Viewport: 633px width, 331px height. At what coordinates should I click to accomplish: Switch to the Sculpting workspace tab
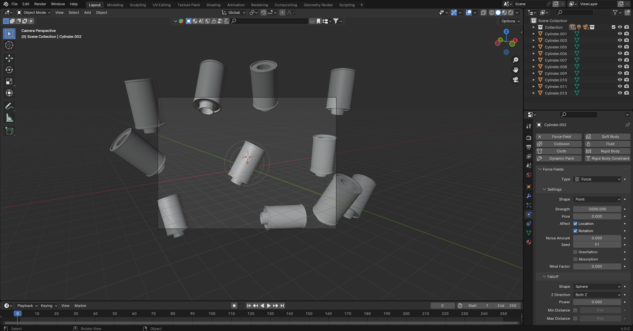click(x=138, y=5)
